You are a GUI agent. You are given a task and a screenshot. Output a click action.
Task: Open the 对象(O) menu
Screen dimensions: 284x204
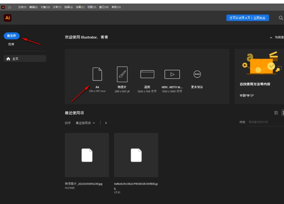tap(45, 7)
